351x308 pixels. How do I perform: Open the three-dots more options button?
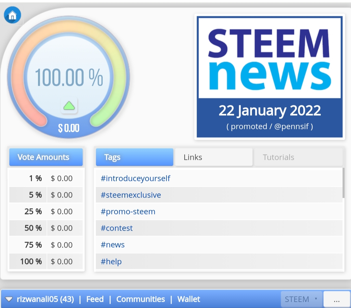pyautogui.click(x=337, y=299)
